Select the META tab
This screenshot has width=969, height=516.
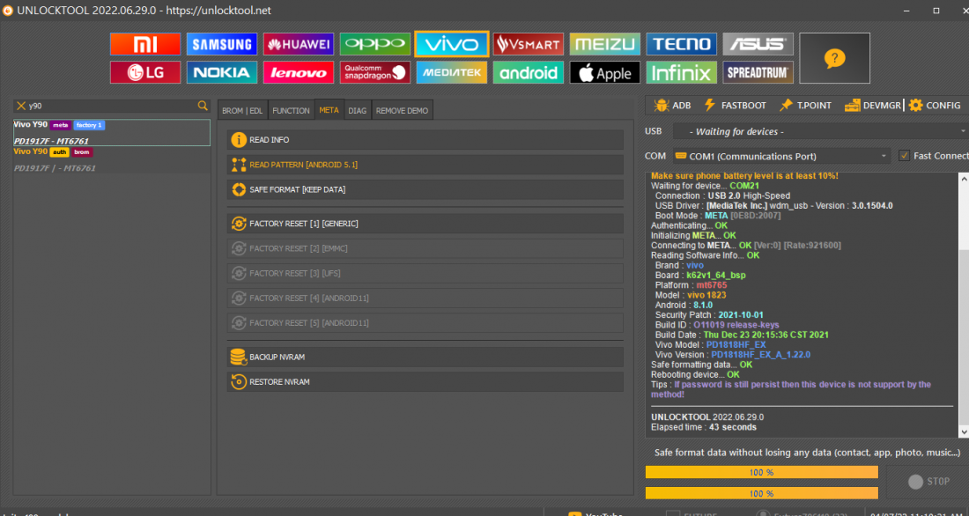point(329,110)
